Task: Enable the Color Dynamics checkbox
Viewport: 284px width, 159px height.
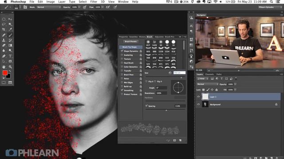Action: 122,67
